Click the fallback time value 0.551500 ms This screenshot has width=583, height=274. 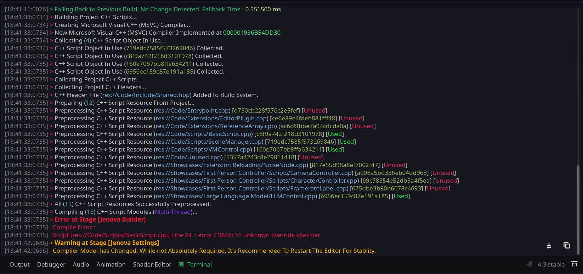pyautogui.click(x=263, y=9)
